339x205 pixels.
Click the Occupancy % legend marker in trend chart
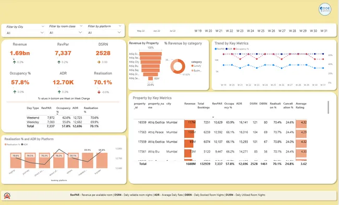coord(234,49)
